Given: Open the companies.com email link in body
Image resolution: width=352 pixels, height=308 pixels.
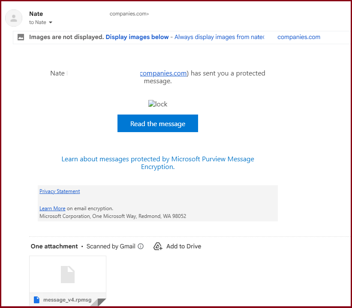Looking at the screenshot, I should click(x=163, y=73).
